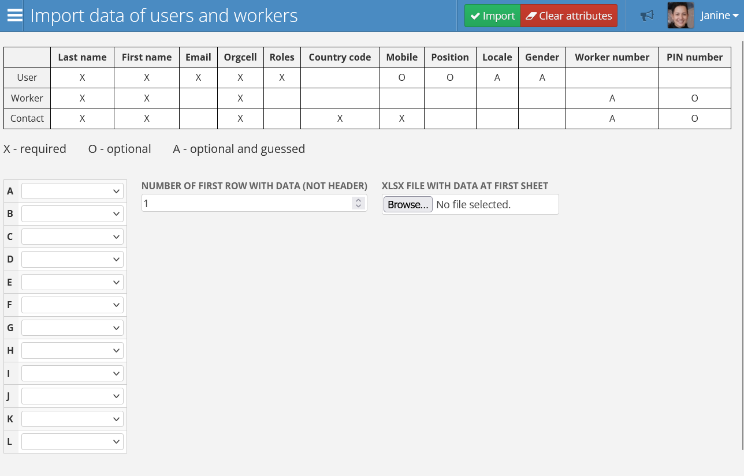Expand column I attribute dropdown
The height and width of the screenshot is (476, 744).
pyautogui.click(x=72, y=373)
